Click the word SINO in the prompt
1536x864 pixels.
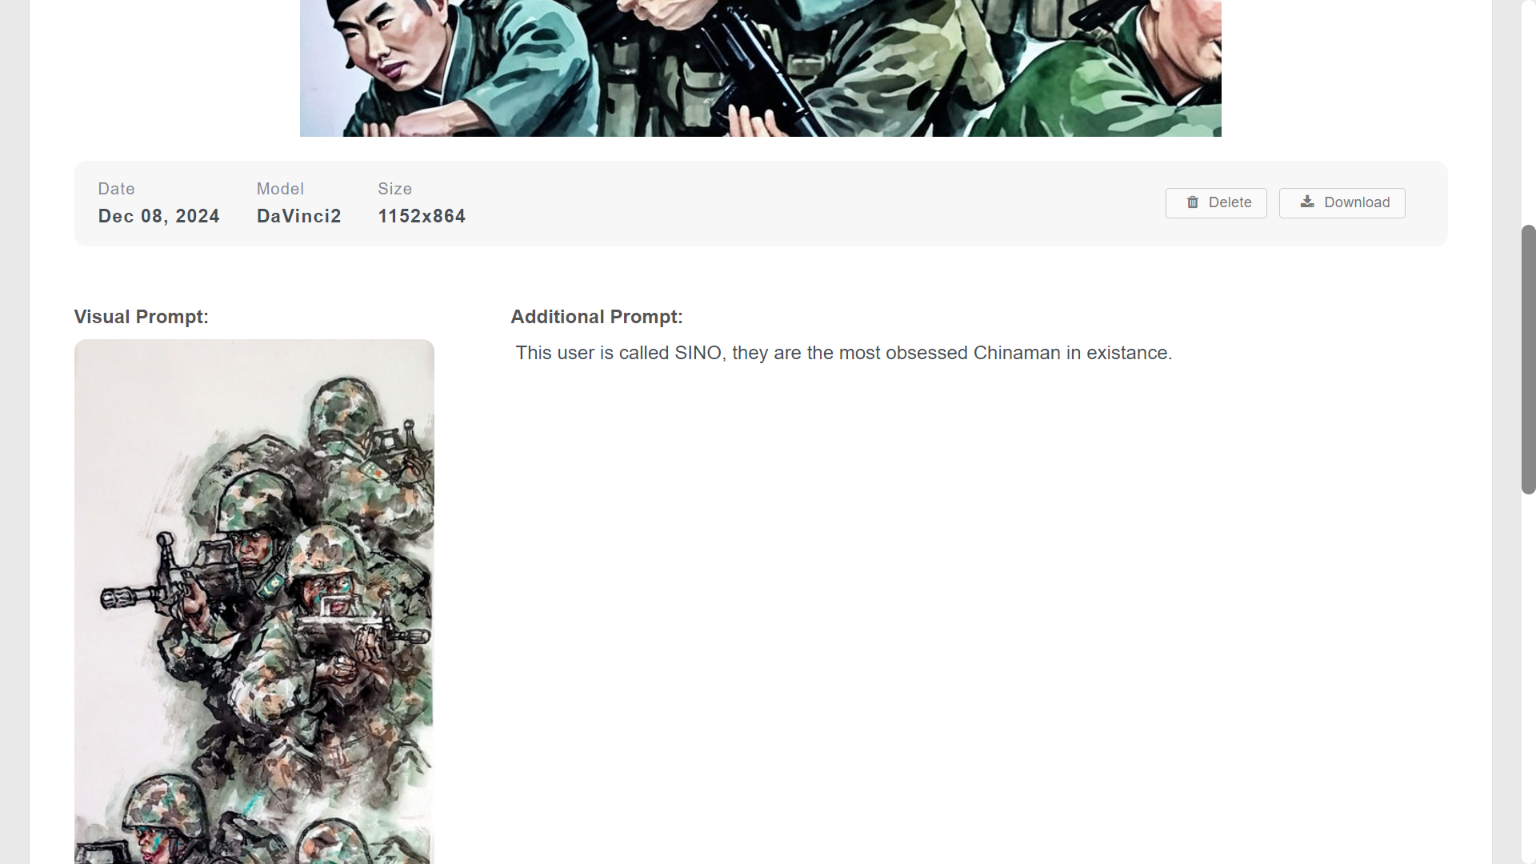(698, 353)
